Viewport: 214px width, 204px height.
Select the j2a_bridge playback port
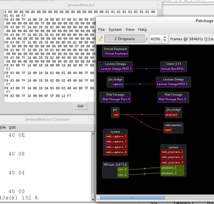click(172, 115)
